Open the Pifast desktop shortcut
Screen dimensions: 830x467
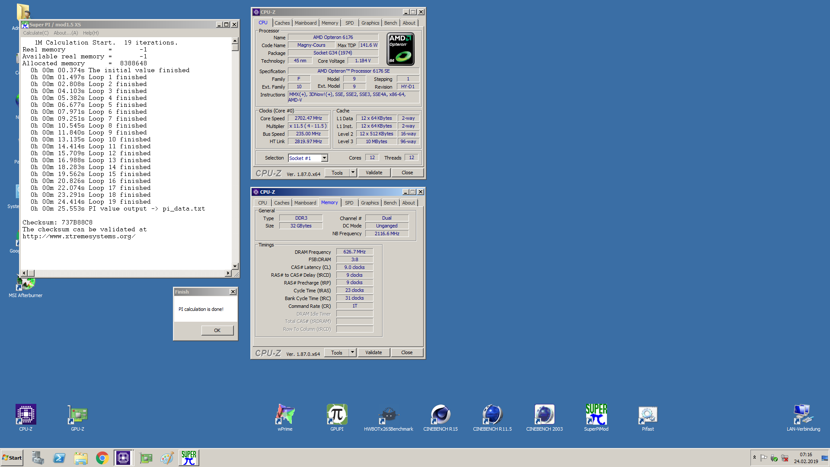tap(648, 417)
